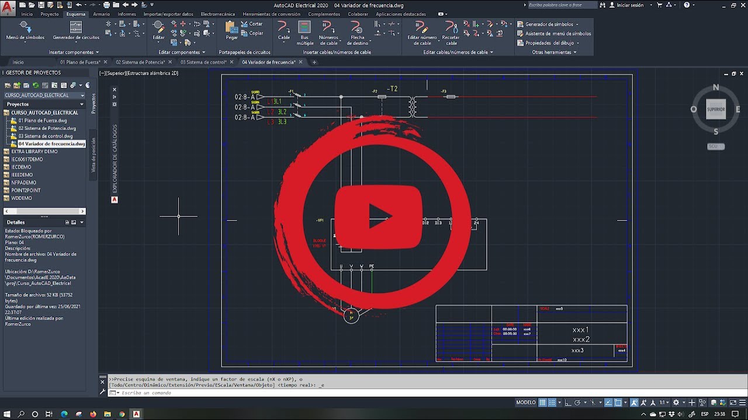This screenshot has height=420, width=748.
Task: Launch the Generador de circuitos tool
Action: [x=76, y=30]
